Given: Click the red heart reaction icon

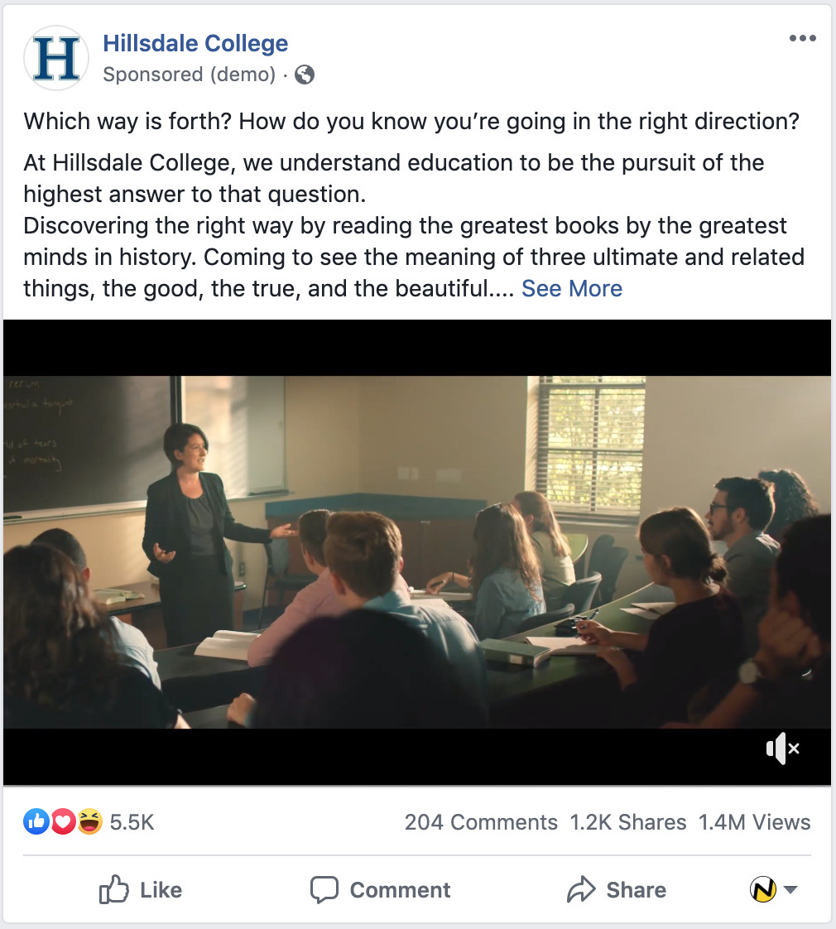Looking at the screenshot, I should click(63, 821).
